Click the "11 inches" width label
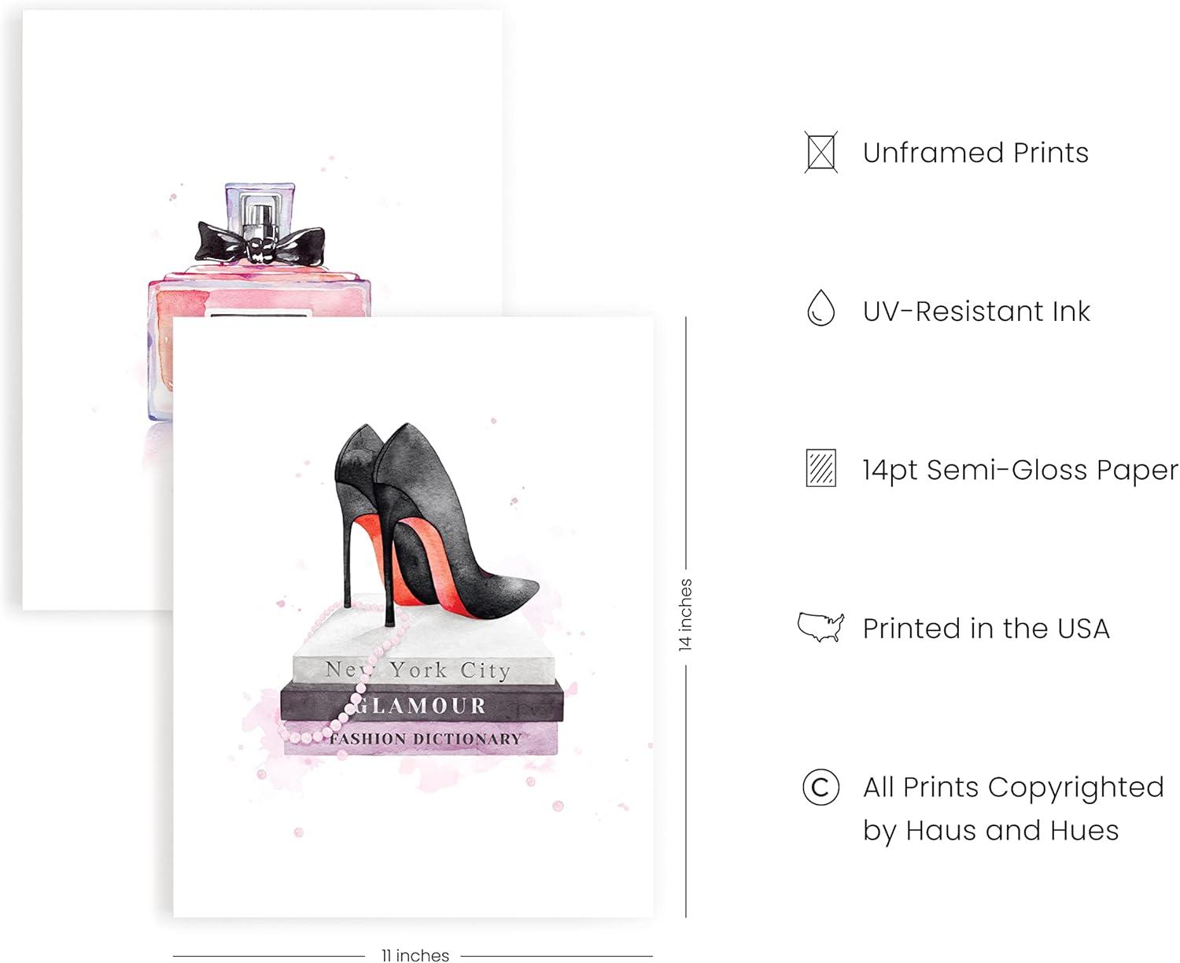 (415, 955)
